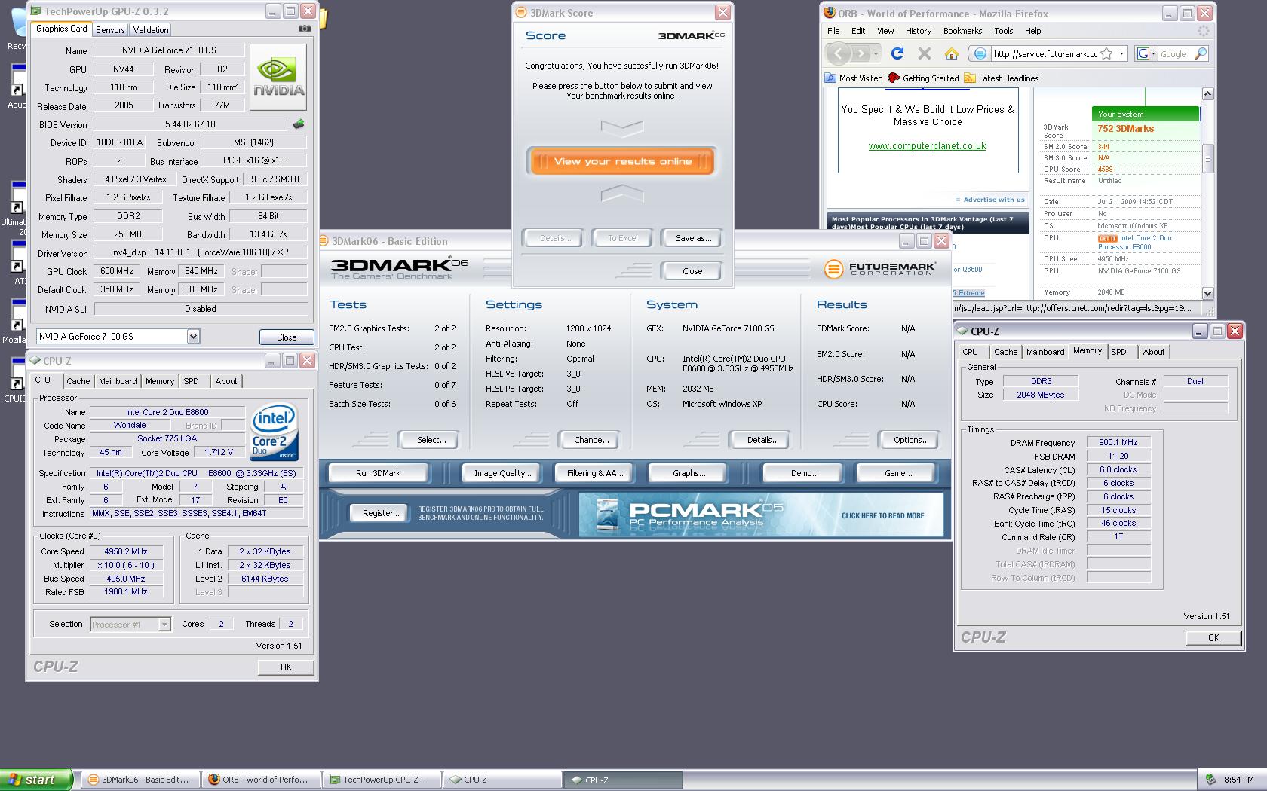1267x791 pixels.
Task: Open Most Visited bookmarks folder
Action: (854, 78)
